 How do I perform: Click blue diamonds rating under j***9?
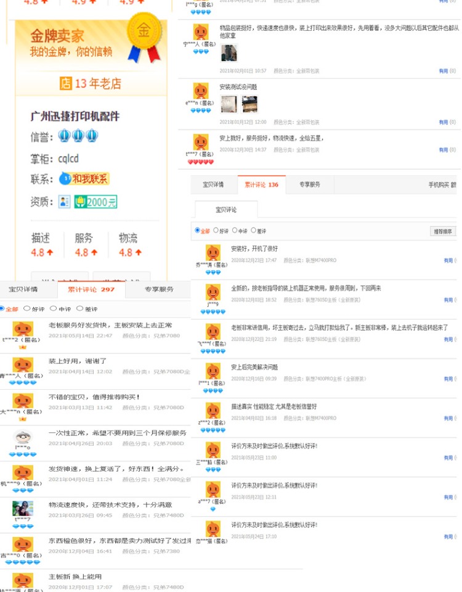coord(213,312)
